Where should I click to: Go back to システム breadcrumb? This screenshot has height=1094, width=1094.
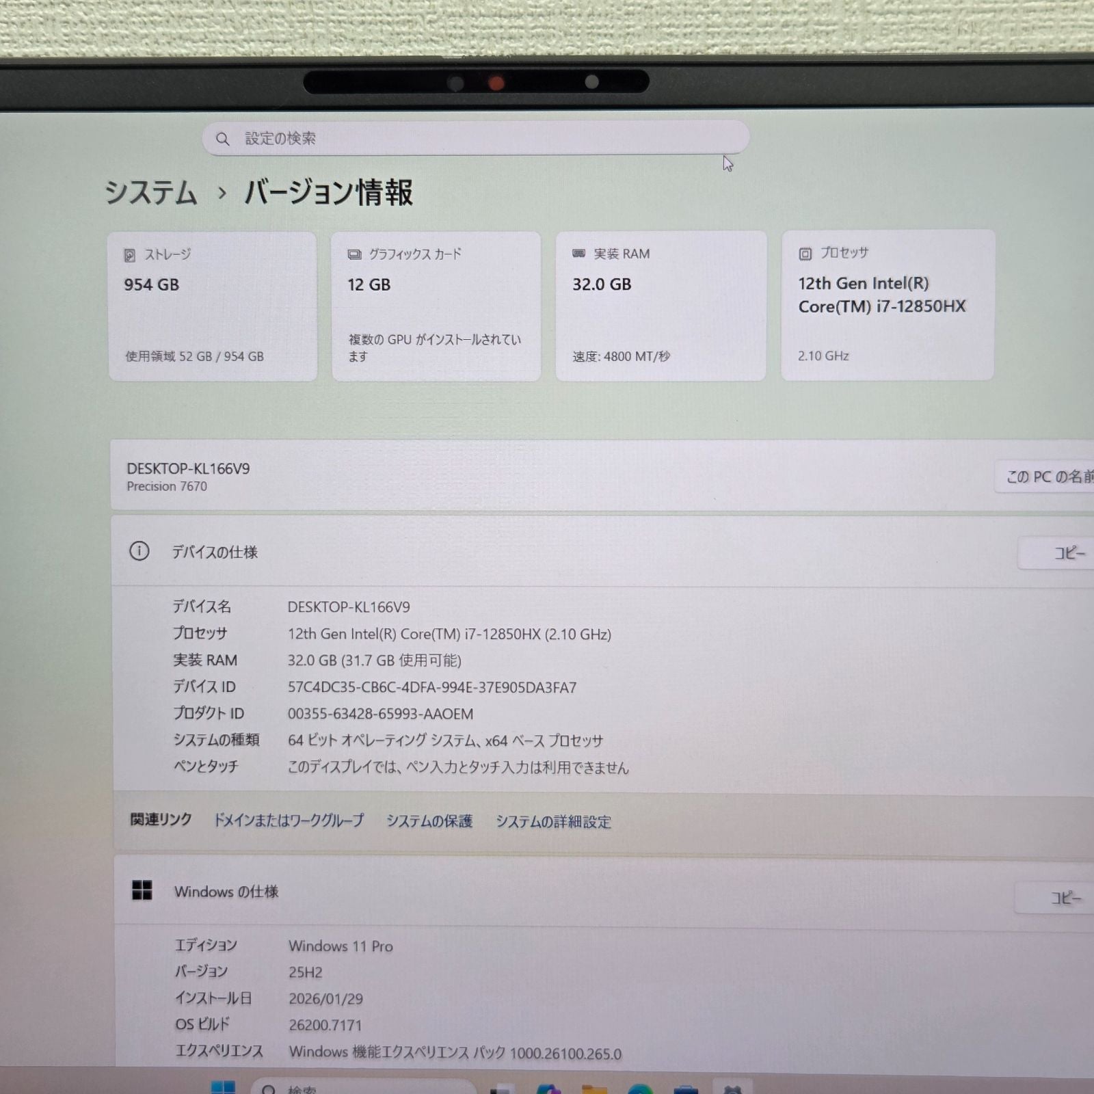[x=151, y=193]
